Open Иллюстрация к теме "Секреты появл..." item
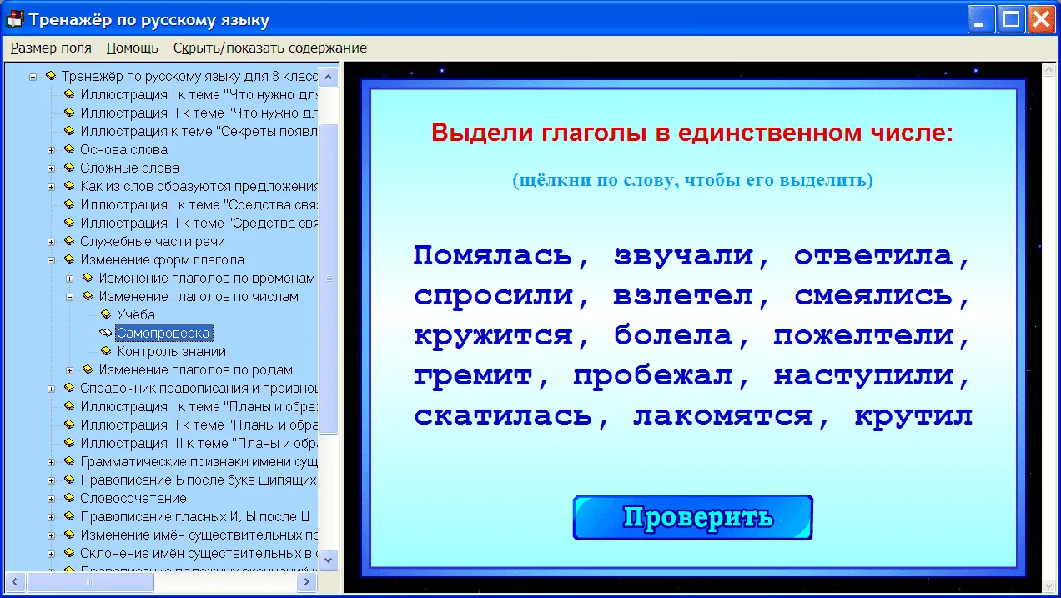The height and width of the screenshot is (598, 1061). click(x=199, y=131)
